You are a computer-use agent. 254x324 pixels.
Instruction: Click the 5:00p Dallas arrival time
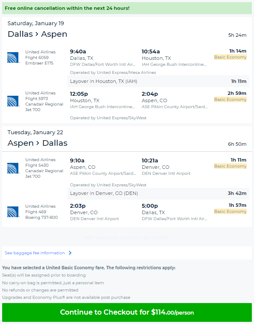[149, 206]
